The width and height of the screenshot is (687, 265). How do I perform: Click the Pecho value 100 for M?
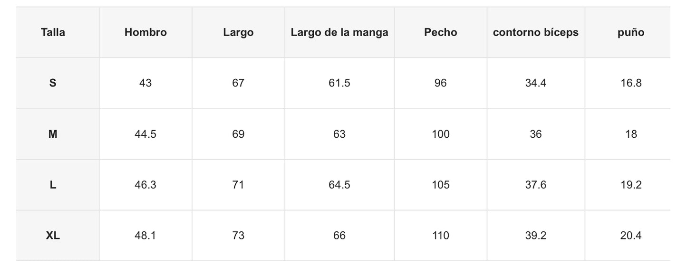(x=441, y=134)
